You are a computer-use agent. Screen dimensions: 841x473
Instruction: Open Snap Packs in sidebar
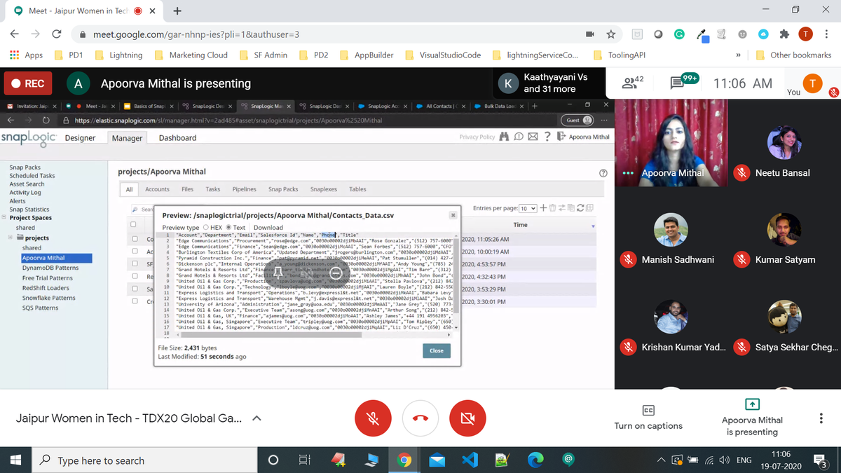[25, 167]
